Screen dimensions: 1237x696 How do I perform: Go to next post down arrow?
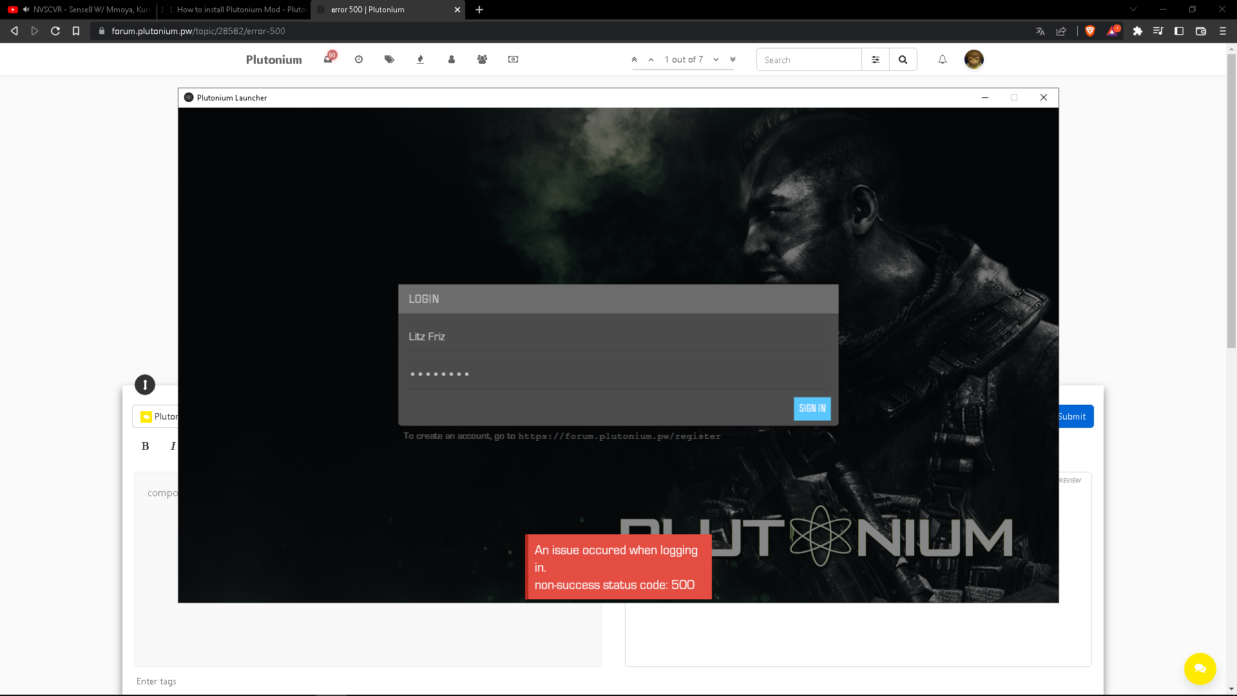(716, 59)
